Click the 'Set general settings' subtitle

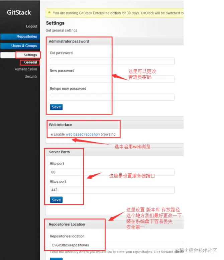pyautogui.click(x=62, y=30)
